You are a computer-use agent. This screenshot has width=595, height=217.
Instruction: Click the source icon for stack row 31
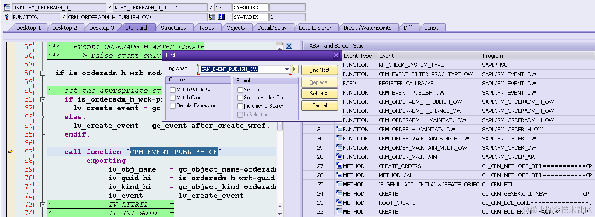coord(339,129)
